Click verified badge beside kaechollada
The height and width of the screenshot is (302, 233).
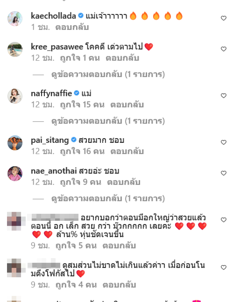[81, 15]
